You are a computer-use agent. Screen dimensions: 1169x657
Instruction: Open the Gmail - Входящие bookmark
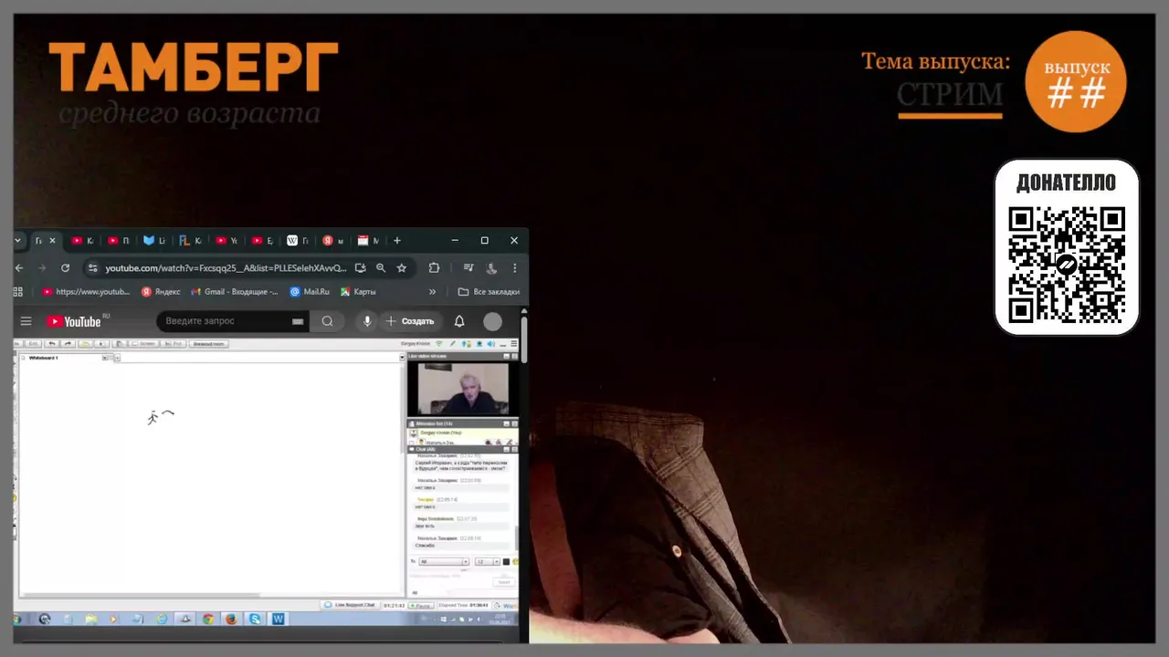(234, 292)
